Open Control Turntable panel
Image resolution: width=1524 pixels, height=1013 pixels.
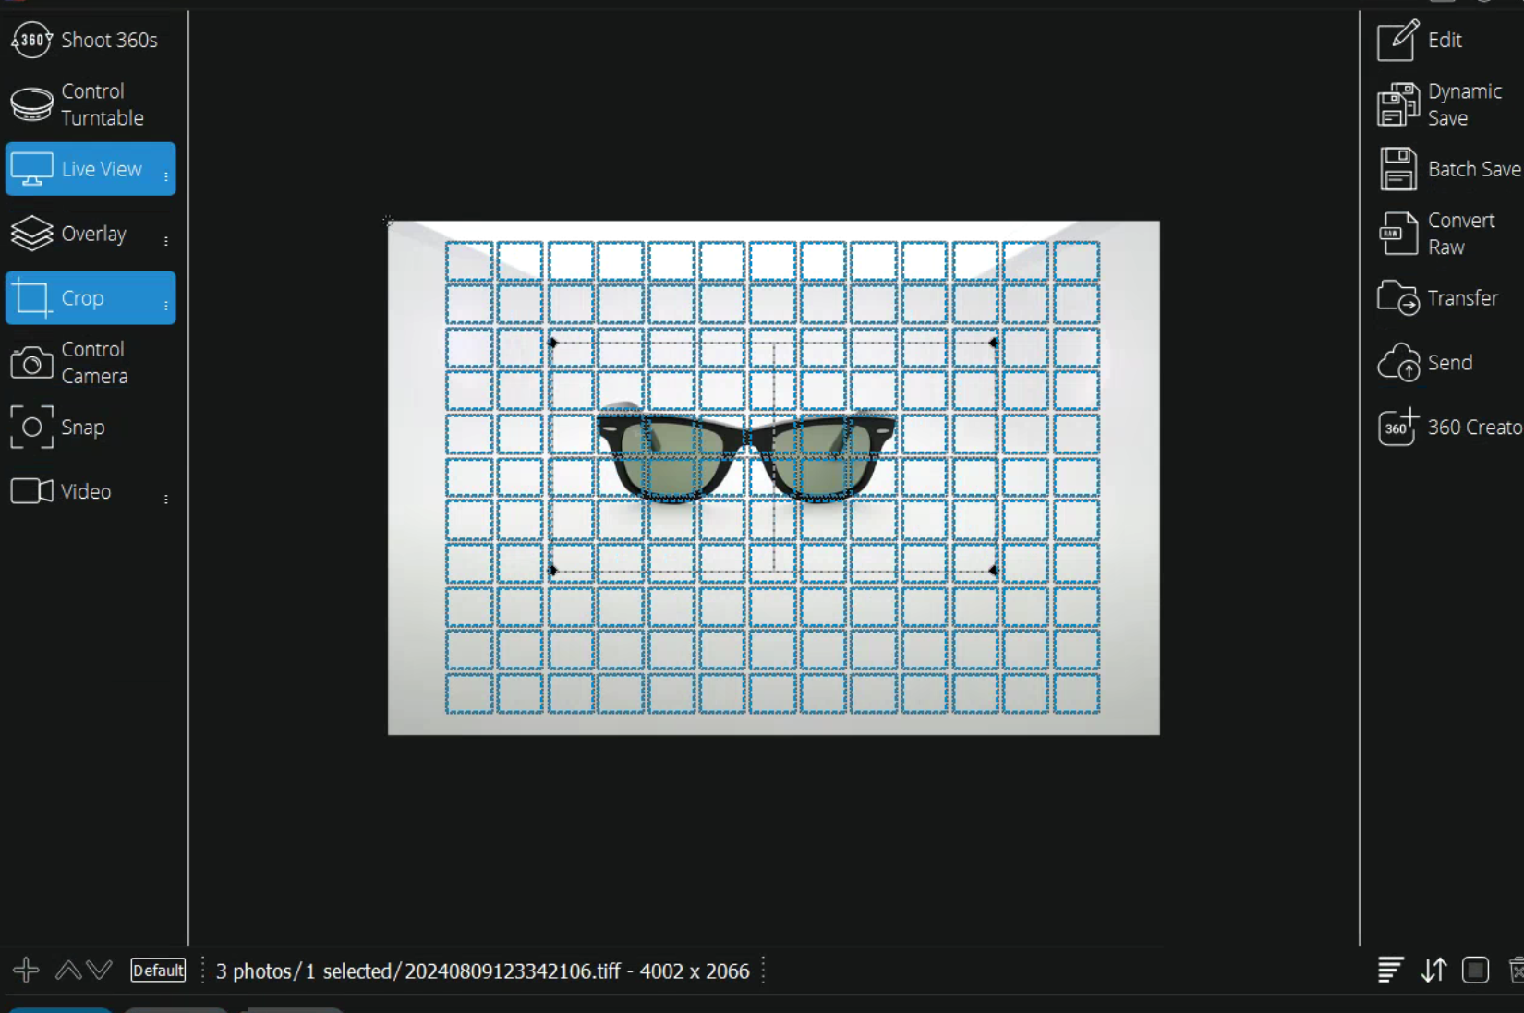click(x=85, y=104)
